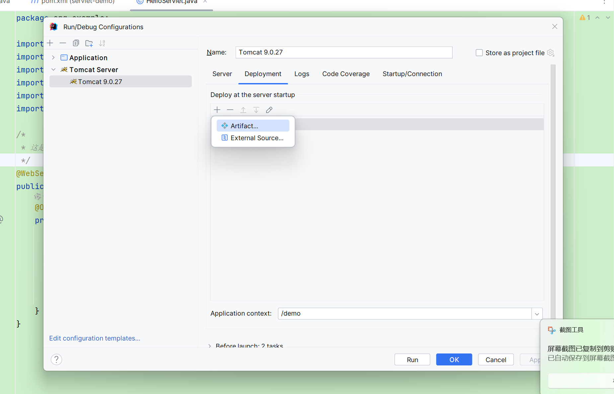Copy the selected configuration
614x394 pixels.
click(x=76, y=43)
